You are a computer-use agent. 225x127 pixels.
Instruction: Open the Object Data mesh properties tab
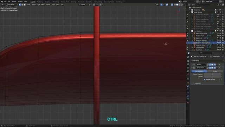(x=188, y=99)
